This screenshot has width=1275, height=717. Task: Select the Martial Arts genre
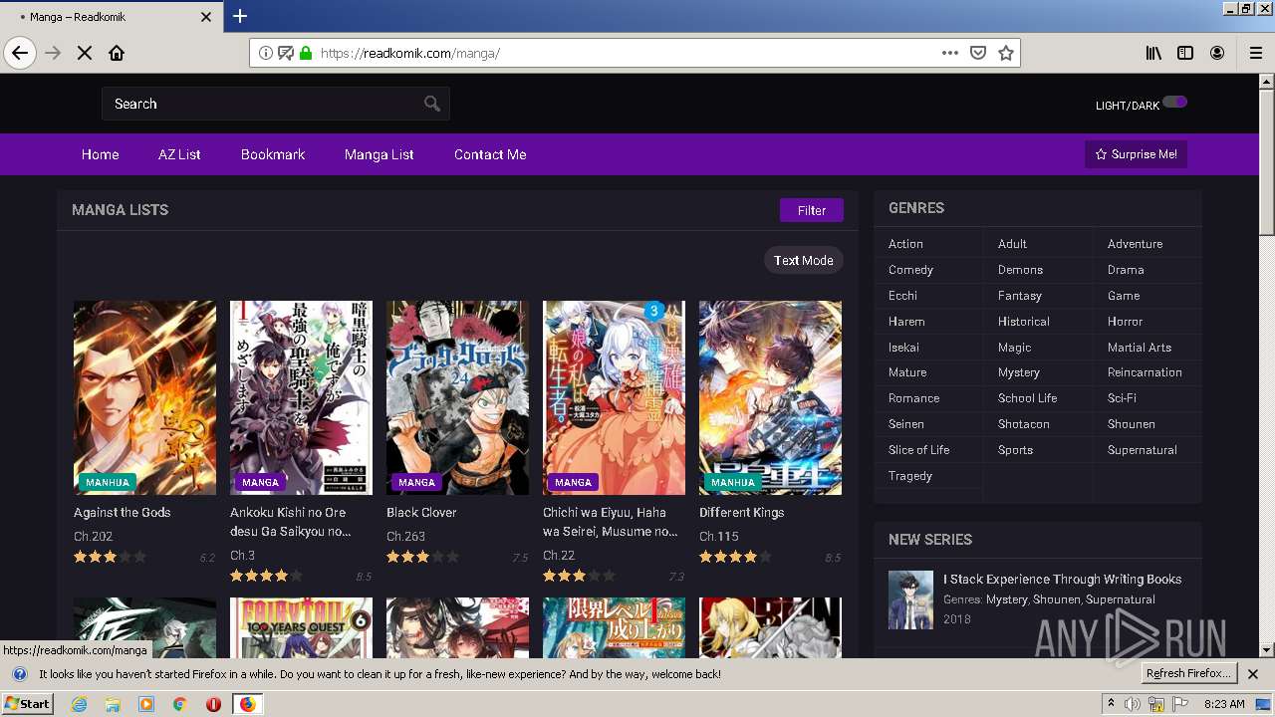(x=1140, y=348)
